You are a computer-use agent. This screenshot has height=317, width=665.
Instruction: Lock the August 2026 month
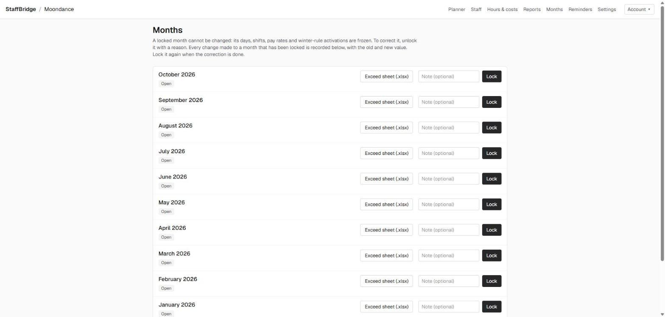click(492, 128)
